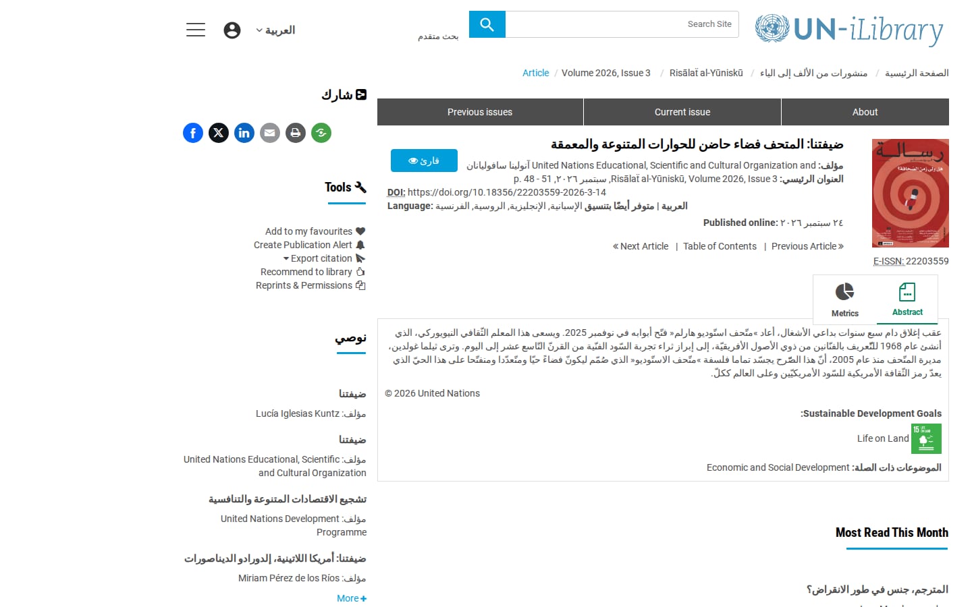Click the Life on Land SDG 15 icon
Viewport: 972px width, 607px height.
pos(926,438)
